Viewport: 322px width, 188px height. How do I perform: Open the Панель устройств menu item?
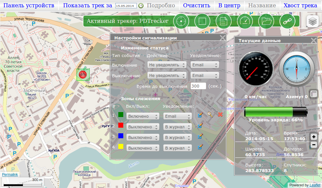[29, 5]
